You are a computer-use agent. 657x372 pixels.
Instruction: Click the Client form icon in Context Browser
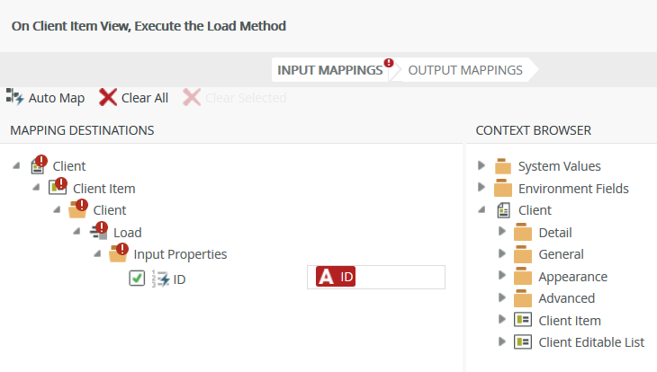click(x=503, y=210)
